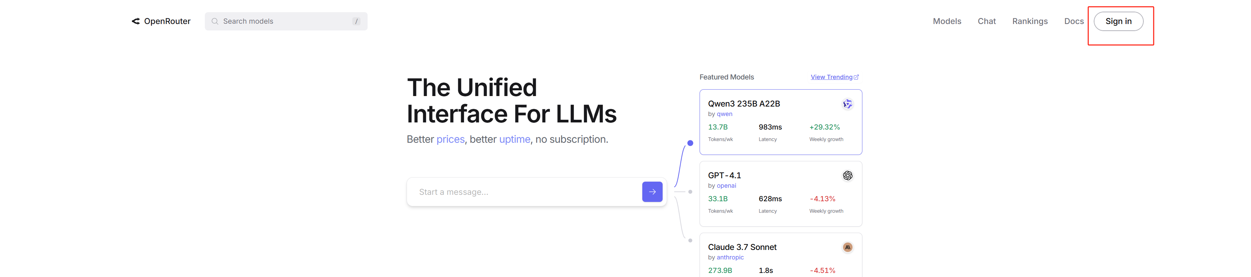Click the OpenAI logo icon on GPT-4.1 card
1251x277 pixels.
(x=847, y=176)
